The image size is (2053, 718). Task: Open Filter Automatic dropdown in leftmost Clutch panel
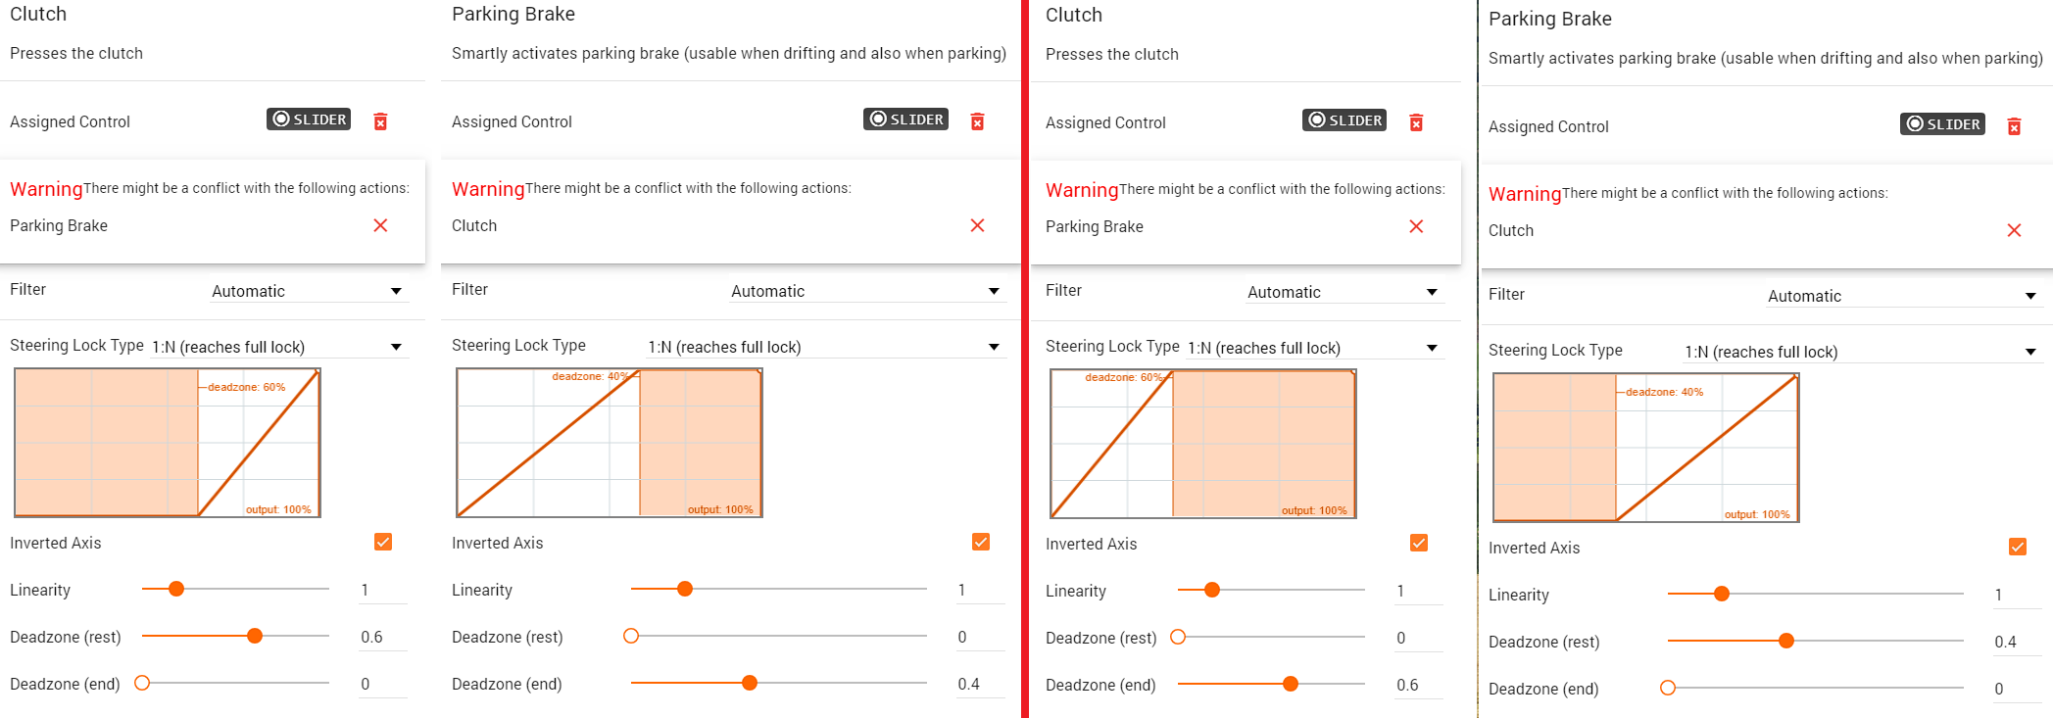(x=309, y=291)
